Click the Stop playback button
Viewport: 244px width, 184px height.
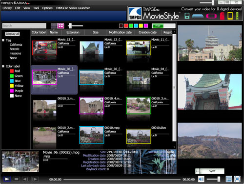click(x=16, y=179)
